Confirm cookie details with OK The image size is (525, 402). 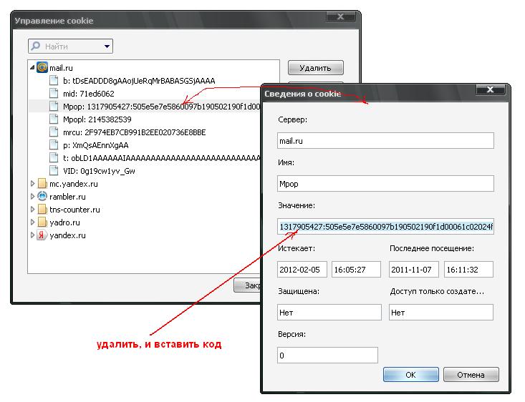click(x=411, y=375)
